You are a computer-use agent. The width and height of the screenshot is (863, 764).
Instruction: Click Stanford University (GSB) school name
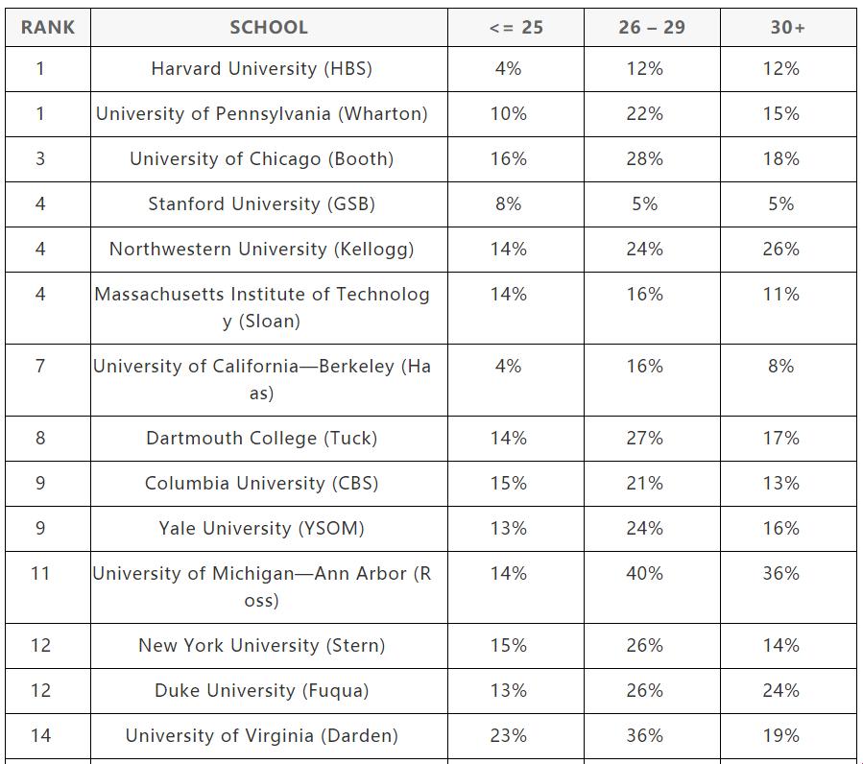262,204
